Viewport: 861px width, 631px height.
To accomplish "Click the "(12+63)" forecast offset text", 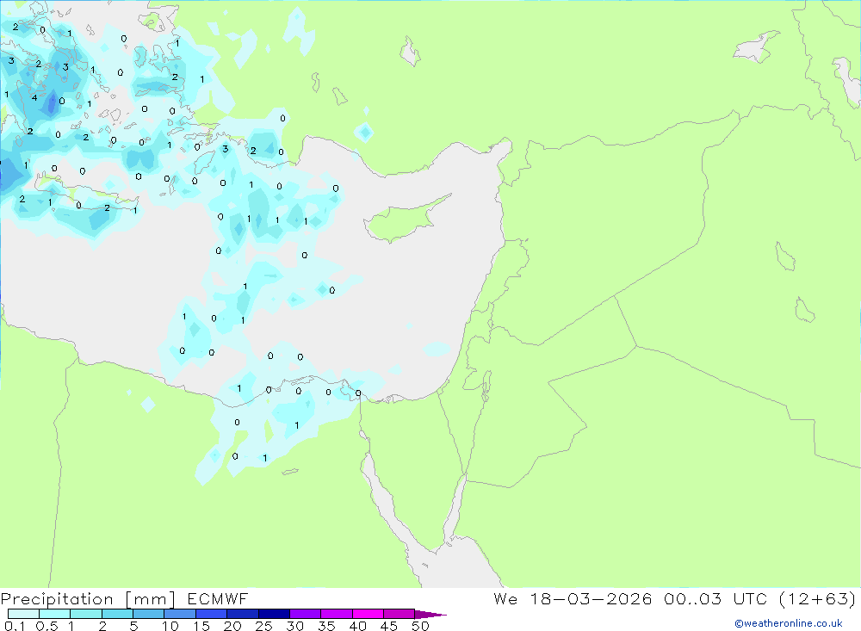I will click(817, 598).
